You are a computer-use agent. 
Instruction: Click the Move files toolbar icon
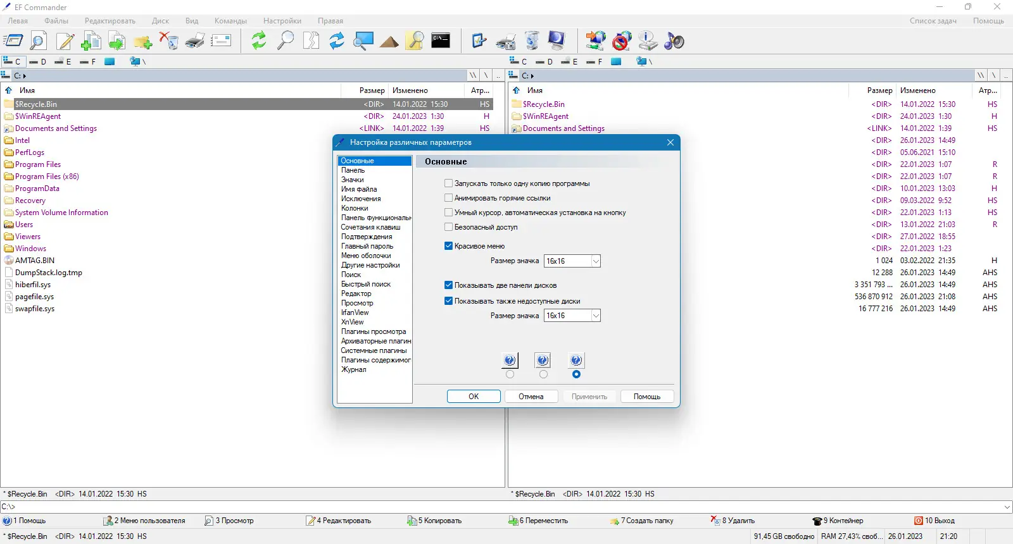click(x=117, y=41)
